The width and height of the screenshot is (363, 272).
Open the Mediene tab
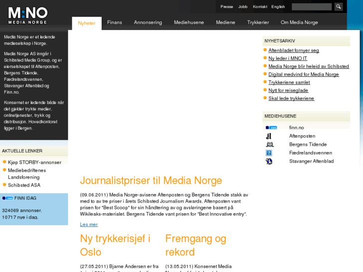coord(226,22)
